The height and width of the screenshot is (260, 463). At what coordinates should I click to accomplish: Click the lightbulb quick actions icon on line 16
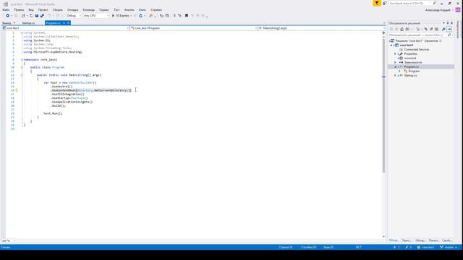(x=17, y=90)
